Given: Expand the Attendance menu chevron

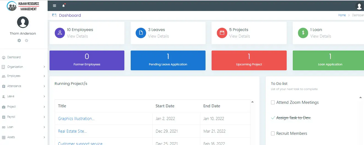Looking at the screenshot, I should (44, 86).
